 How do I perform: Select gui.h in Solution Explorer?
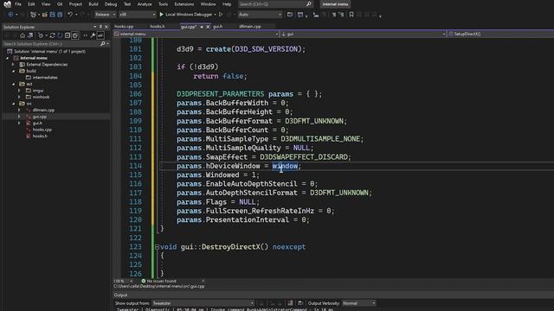[37, 123]
